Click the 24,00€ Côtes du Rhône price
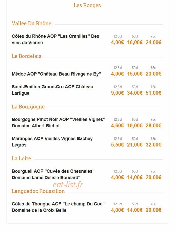This screenshot has width=176, height=233. [153, 42]
